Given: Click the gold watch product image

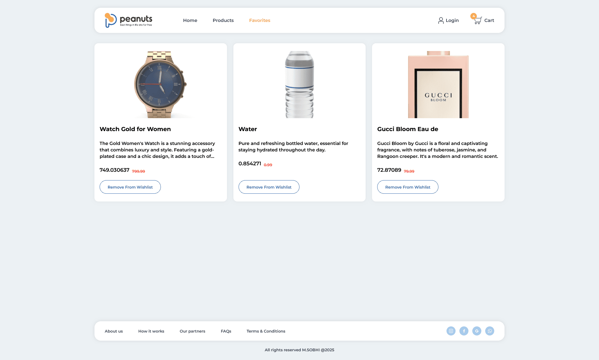Looking at the screenshot, I should pyautogui.click(x=161, y=85).
